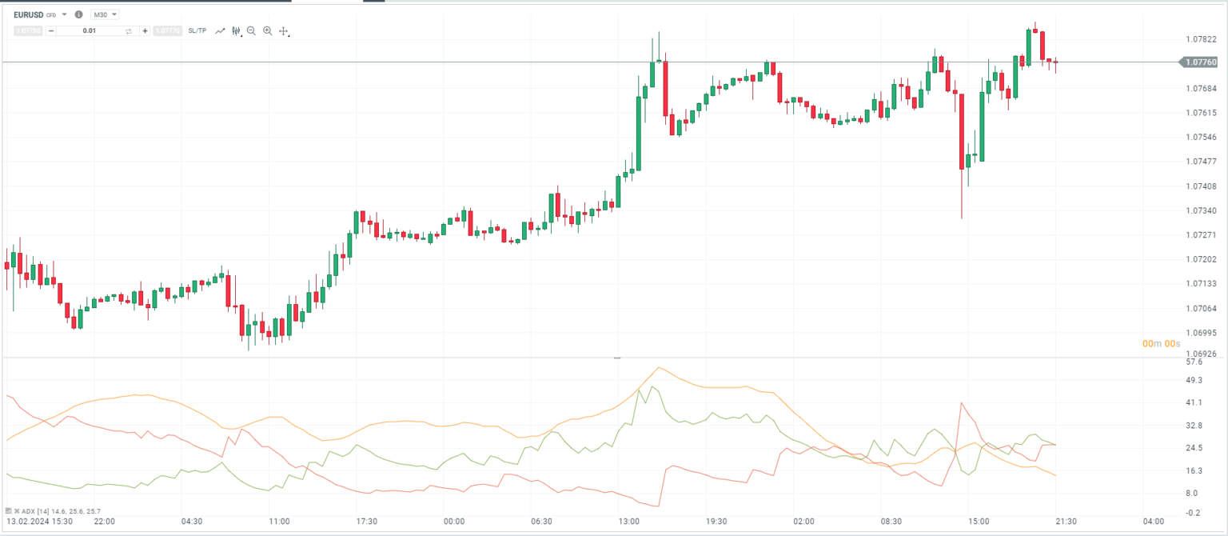Image resolution: width=1228 pixels, height=536 pixels.
Task: Click the volume swap toggle icon
Action: coord(129,30)
